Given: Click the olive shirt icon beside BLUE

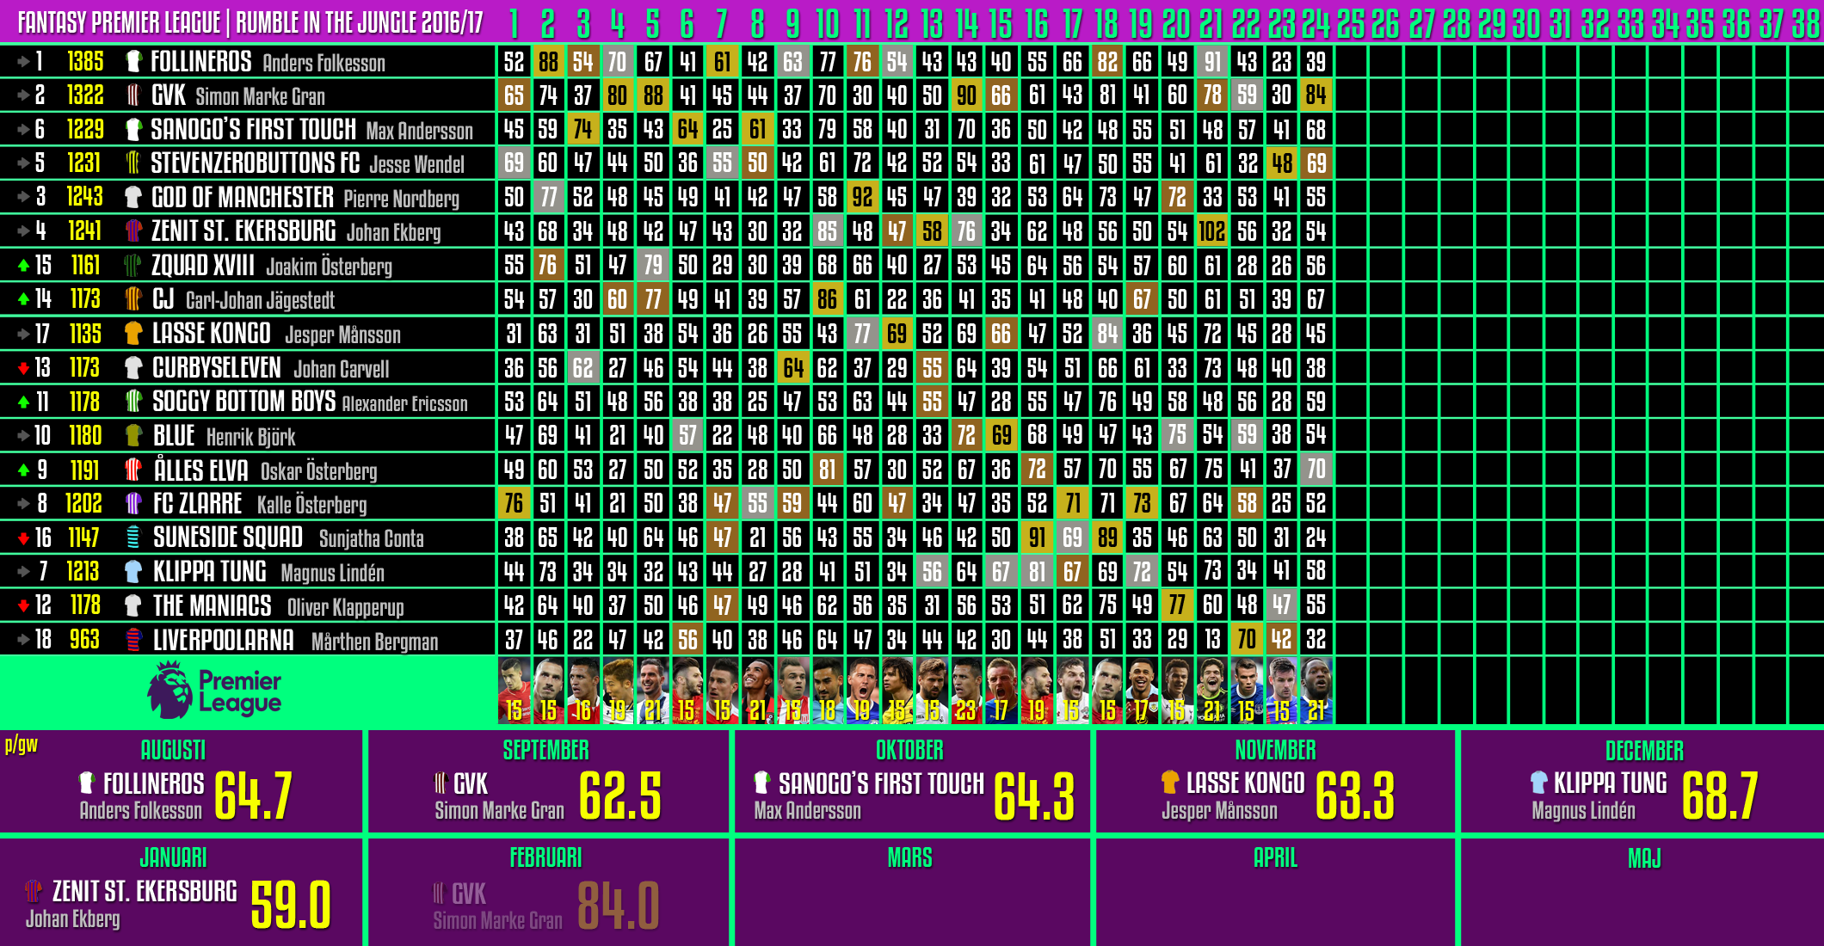Looking at the screenshot, I should (133, 435).
